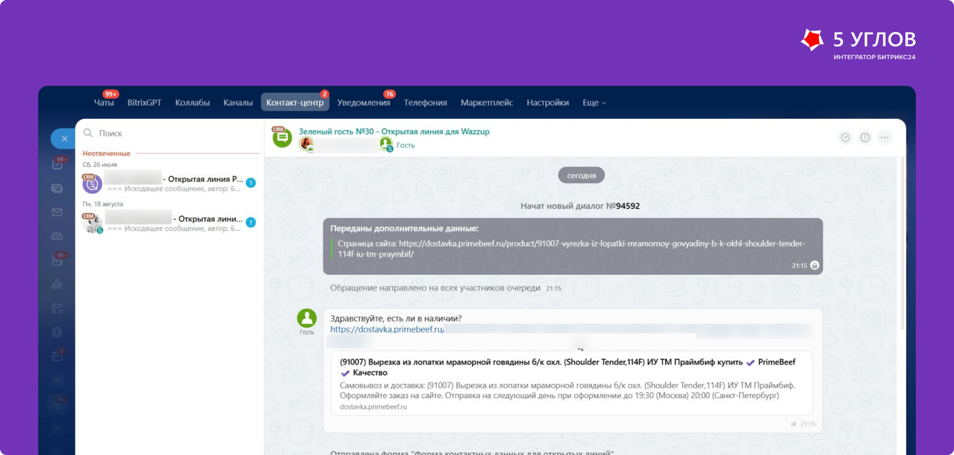Image resolution: width=954 pixels, height=455 pixels.
Task: Click the guest avatar beside the message
Action: point(307,318)
